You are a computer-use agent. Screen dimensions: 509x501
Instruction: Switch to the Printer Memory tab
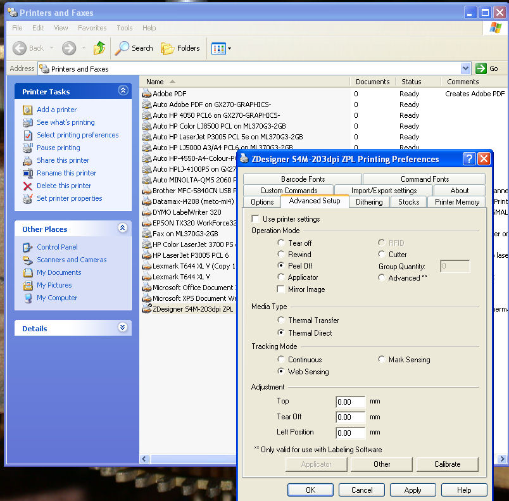456,202
